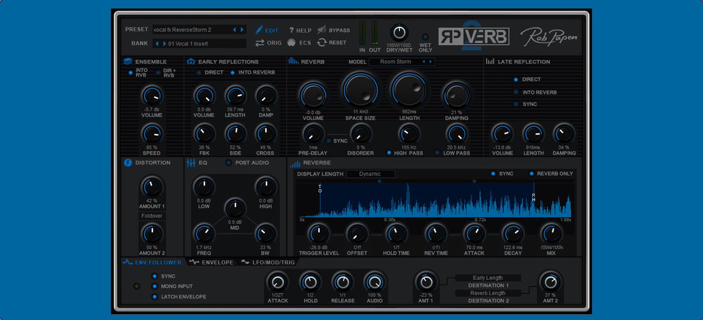
Task: Toggle Late Reflection INTO REVERB option
Action: click(516, 92)
